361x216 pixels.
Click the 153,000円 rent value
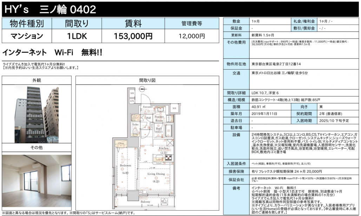133,36
